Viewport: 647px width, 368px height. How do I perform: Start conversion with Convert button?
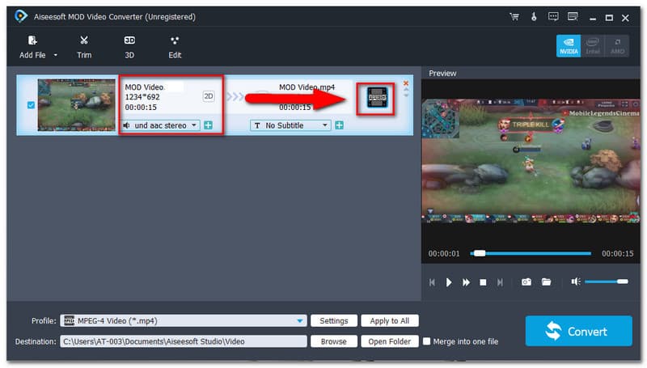578,332
